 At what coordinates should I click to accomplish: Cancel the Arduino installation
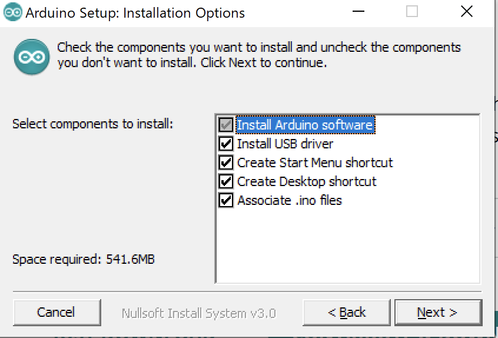[x=56, y=312]
